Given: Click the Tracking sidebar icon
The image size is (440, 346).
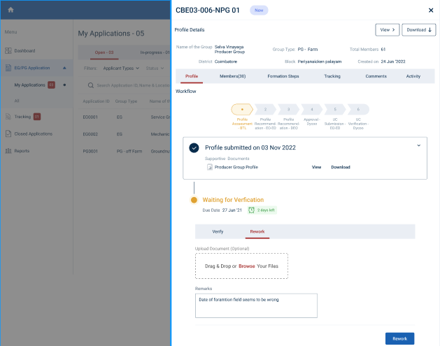Looking at the screenshot, I should (x=8, y=117).
